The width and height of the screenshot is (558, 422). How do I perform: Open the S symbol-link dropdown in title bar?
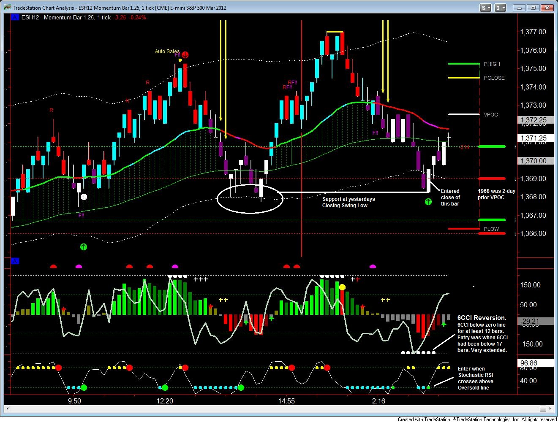coord(486,8)
